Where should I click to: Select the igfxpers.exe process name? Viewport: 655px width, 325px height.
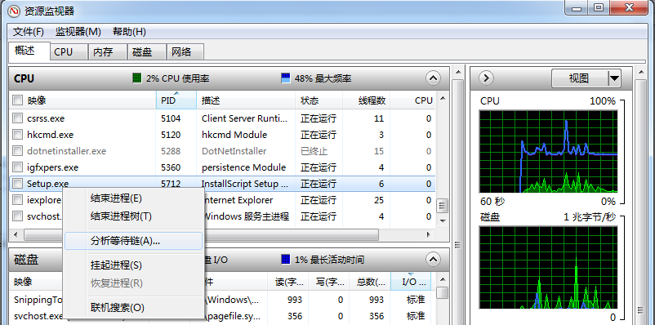[x=52, y=167]
